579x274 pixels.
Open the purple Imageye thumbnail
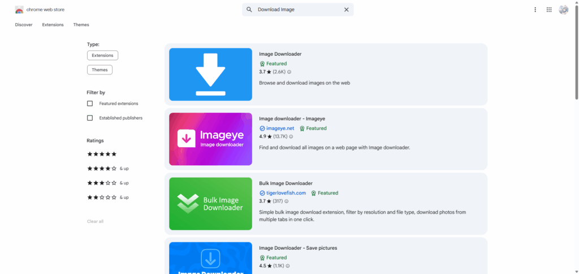point(210,139)
